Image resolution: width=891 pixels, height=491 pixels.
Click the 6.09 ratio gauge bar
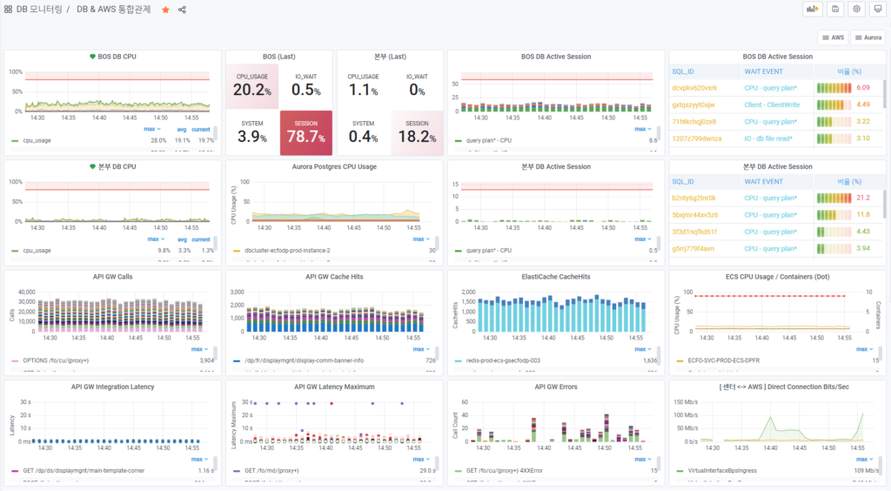coord(834,88)
